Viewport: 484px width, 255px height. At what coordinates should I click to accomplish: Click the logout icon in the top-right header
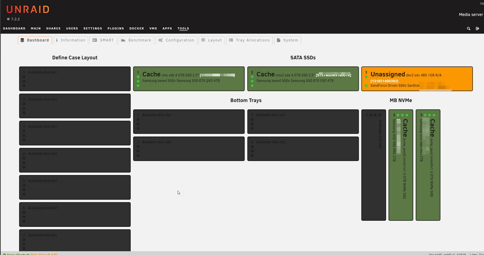coord(477,29)
